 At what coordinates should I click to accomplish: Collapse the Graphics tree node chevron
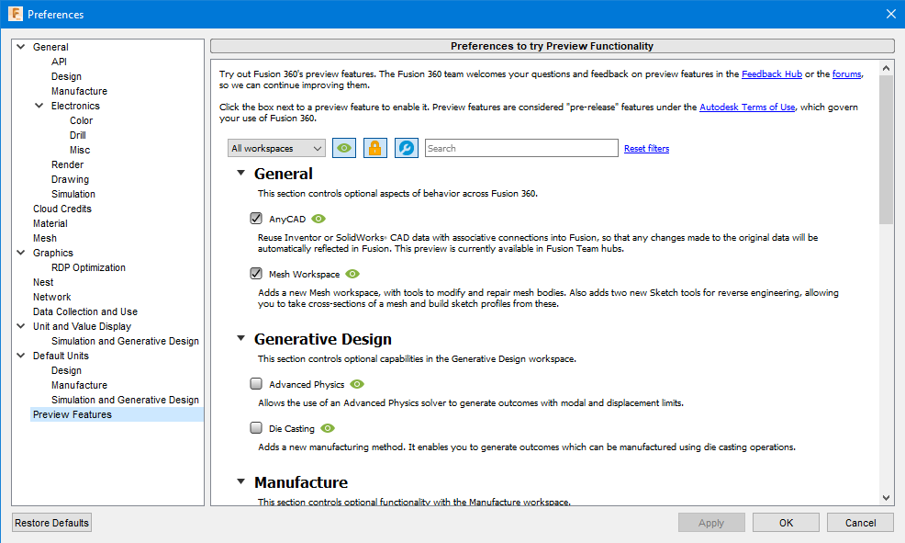click(x=21, y=253)
